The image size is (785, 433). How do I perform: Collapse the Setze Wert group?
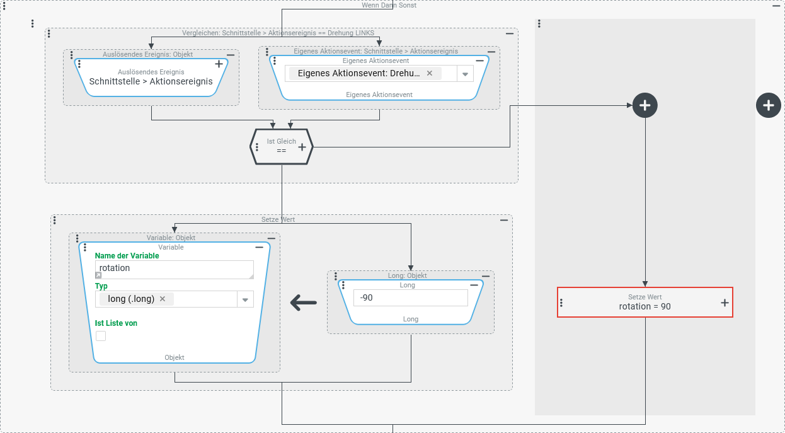coord(503,220)
